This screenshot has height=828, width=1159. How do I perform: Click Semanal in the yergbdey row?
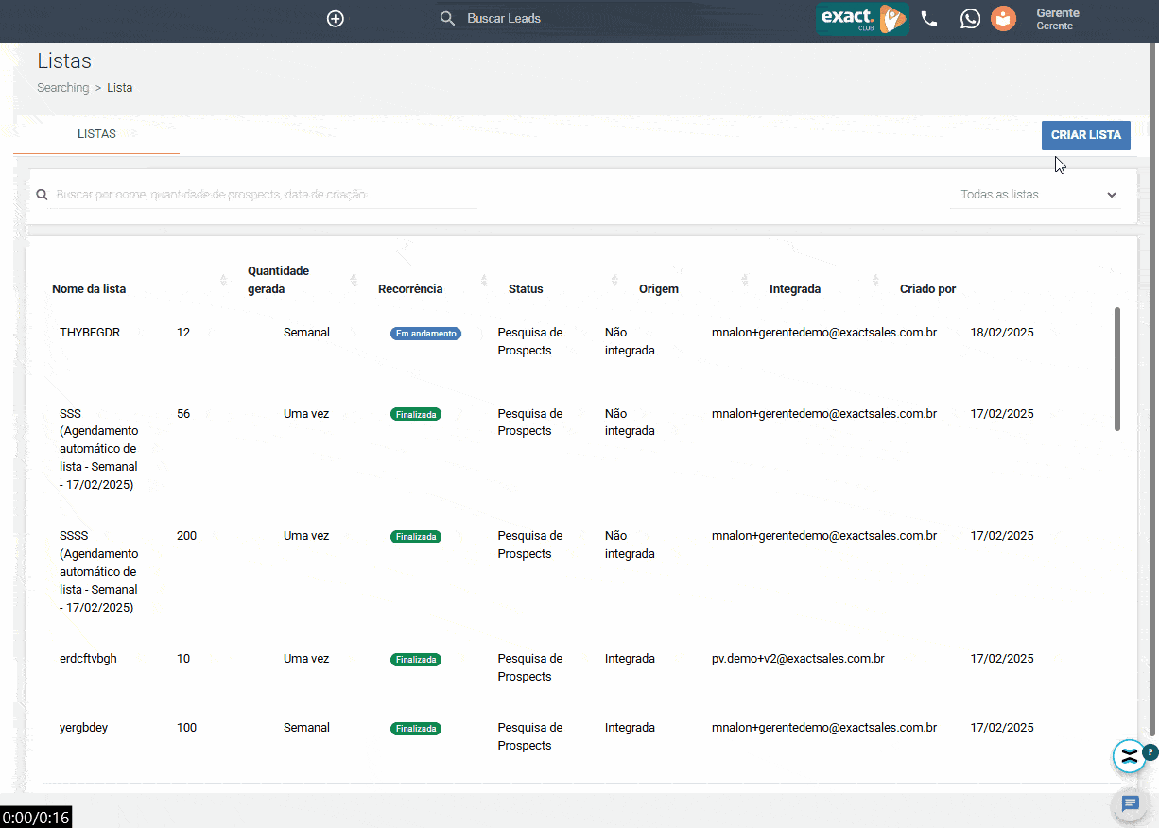pos(306,728)
